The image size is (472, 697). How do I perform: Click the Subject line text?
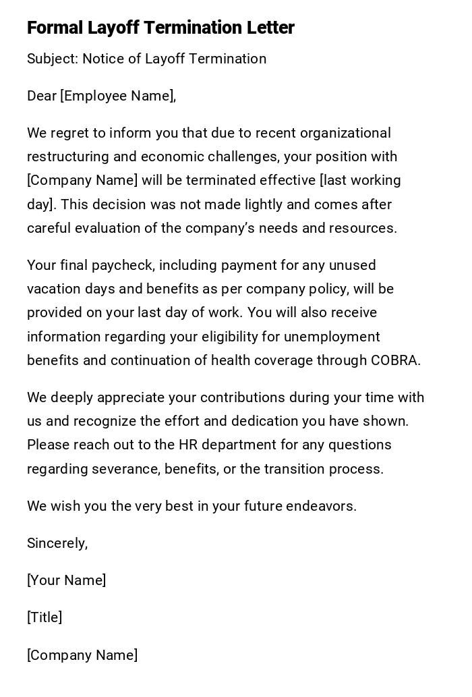click(x=146, y=59)
